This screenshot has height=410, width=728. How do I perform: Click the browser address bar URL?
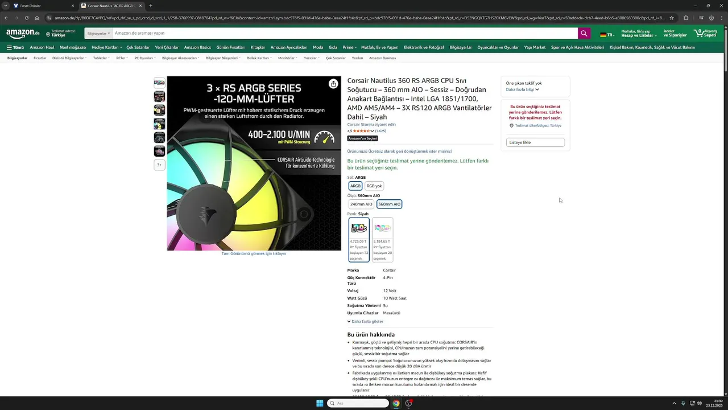pos(358,18)
